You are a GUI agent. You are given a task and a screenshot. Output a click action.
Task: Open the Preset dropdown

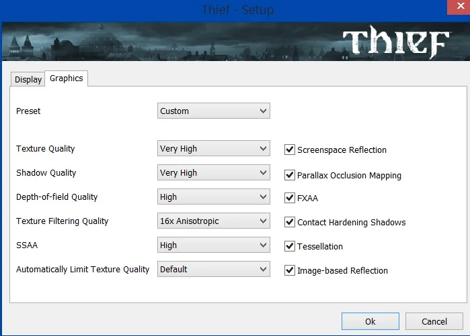coord(213,111)
